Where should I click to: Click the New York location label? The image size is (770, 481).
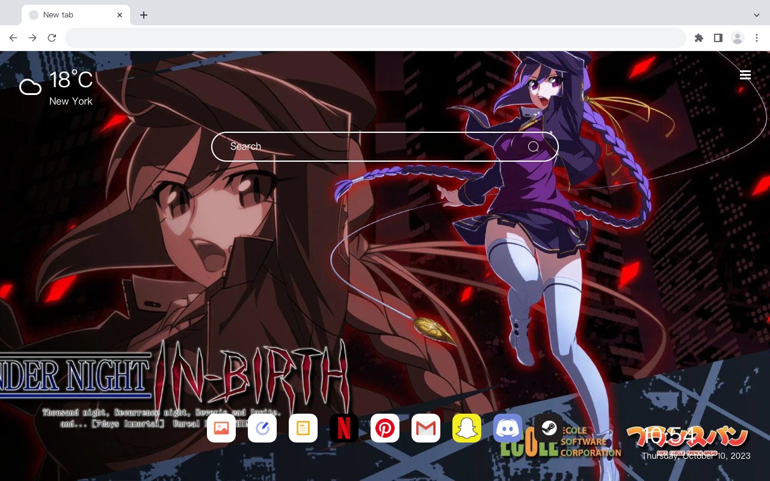pos(71,101)
